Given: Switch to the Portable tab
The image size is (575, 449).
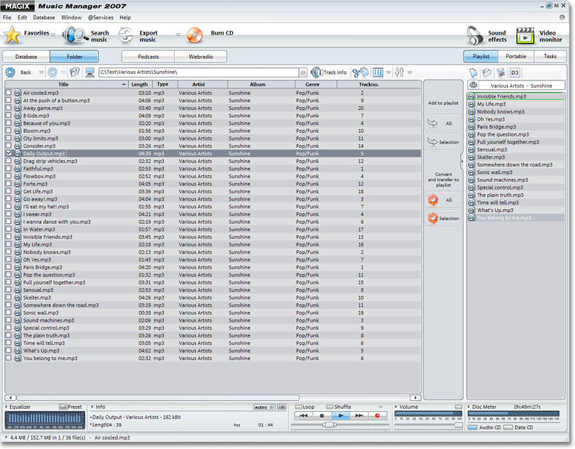Looking at the screenshot, I should (x=515, y=57).
